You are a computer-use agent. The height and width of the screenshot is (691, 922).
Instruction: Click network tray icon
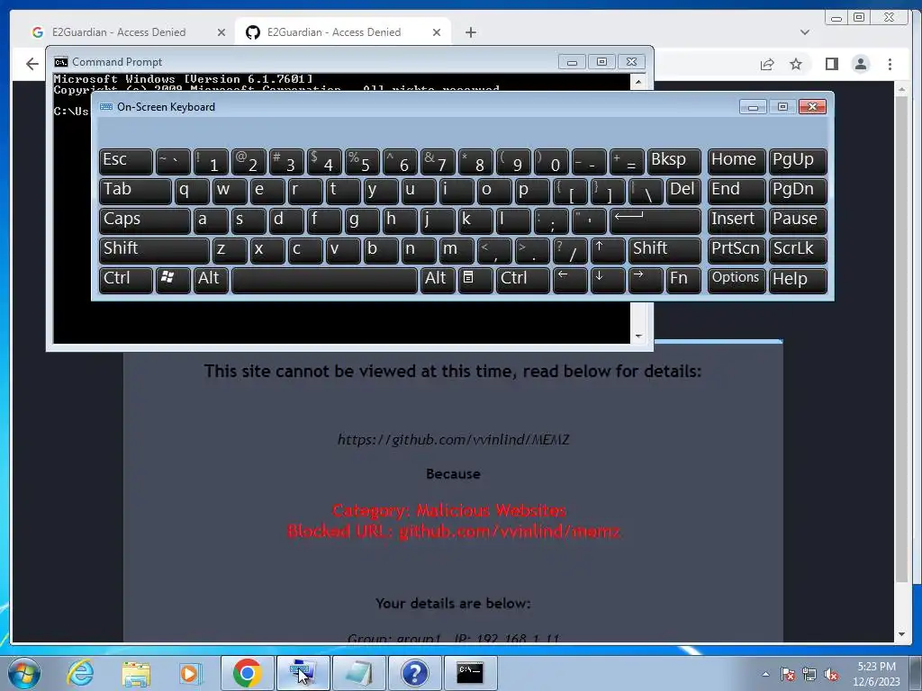[809, 674]
